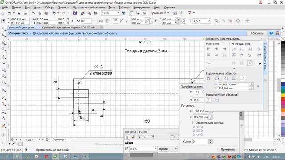This screenshot has width=285, height=160.
Task: Open the File menu
Action: [5, 8]
